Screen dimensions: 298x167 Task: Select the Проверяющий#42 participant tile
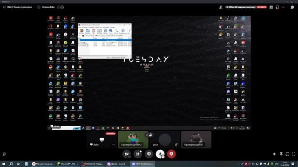(x=133, y=140)
